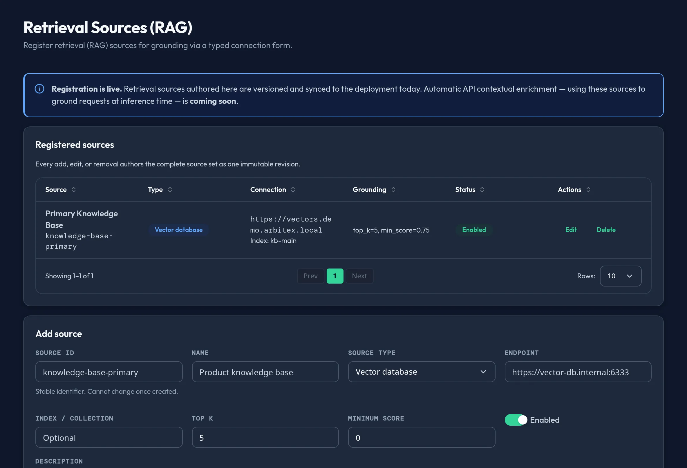Click the Vector database type badge
The width and height of the screenshot is (687, 468).
pyautogui.click(x=178, y=230)
